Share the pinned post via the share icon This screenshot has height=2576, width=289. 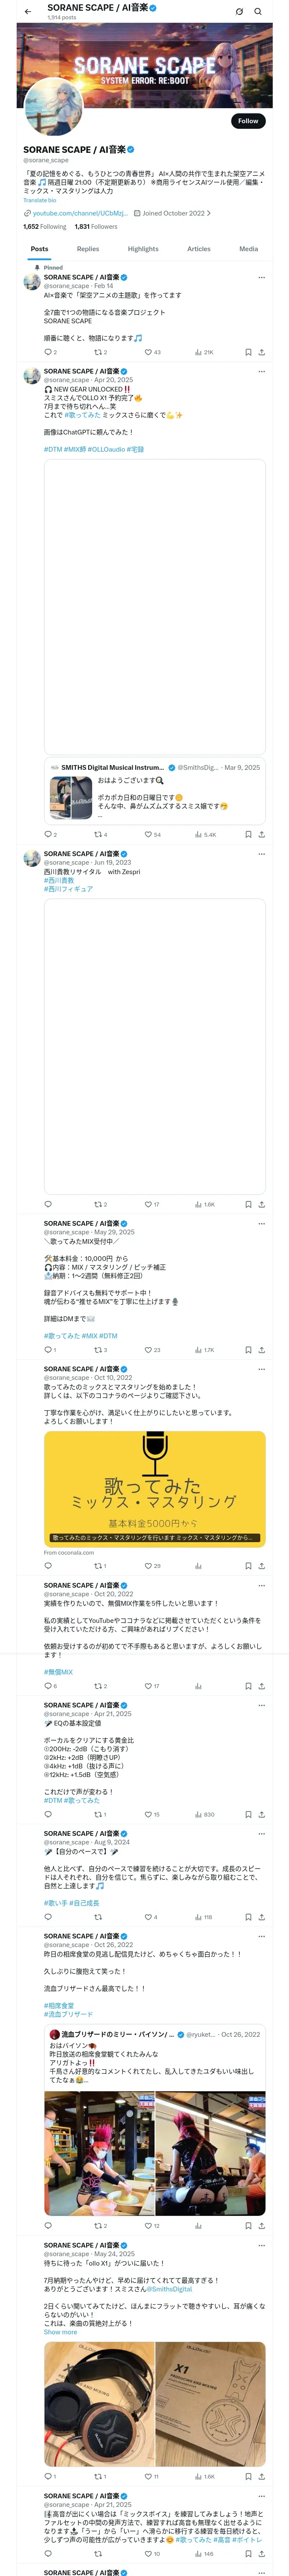point(261,352)
